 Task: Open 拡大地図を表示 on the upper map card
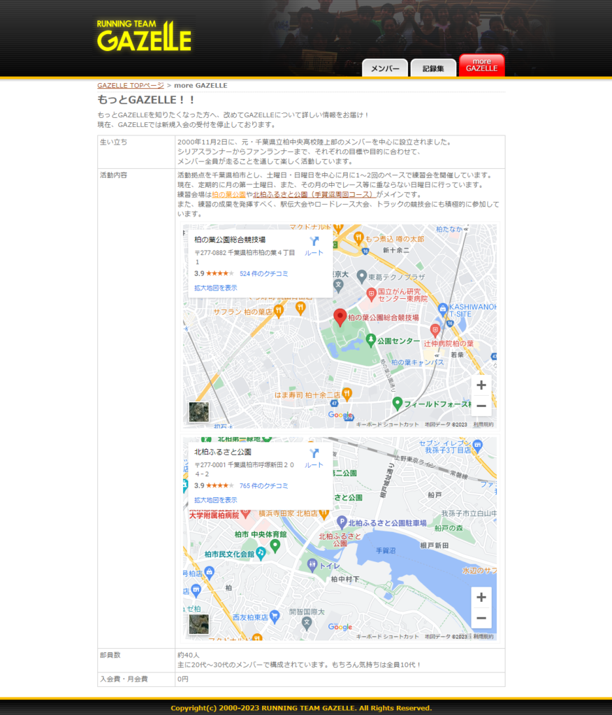coord(215,286)
